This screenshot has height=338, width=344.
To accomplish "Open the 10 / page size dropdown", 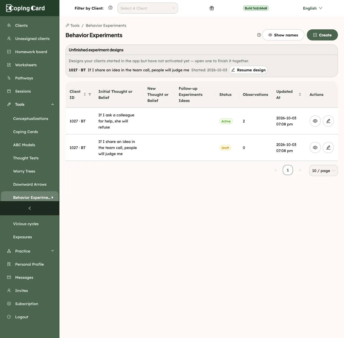I will pyautogui.click(x=323, y=171).
